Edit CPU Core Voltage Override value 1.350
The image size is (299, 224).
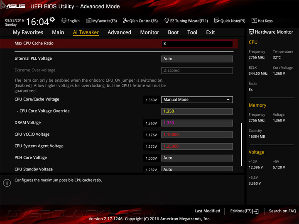pos(197,111)
